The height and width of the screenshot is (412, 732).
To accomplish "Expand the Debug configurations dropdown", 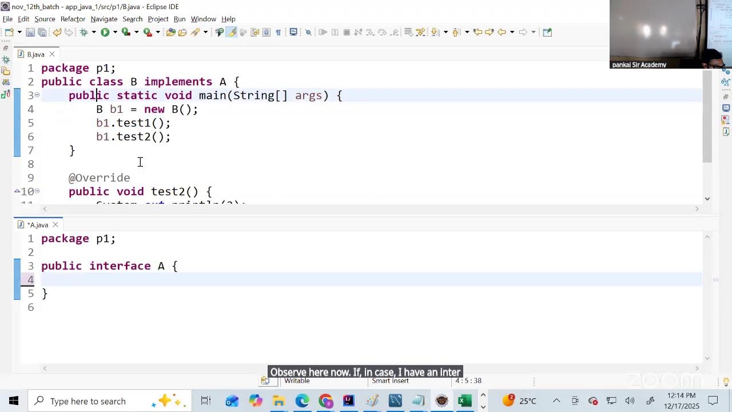I will tap(93, 32).
